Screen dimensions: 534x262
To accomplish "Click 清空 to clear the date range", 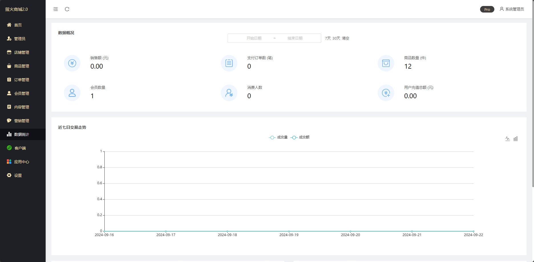I will coord(345,38).
